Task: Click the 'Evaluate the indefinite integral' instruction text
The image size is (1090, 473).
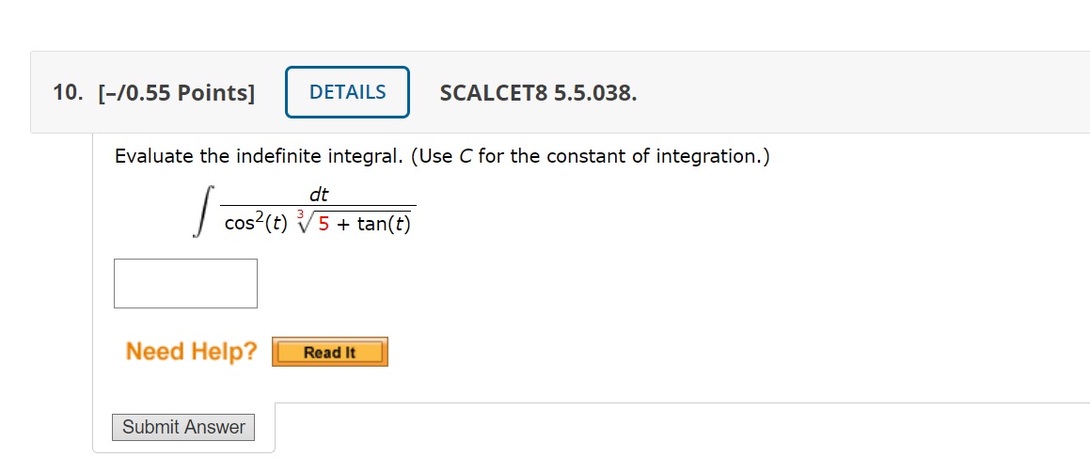Action: pos(260,156)
